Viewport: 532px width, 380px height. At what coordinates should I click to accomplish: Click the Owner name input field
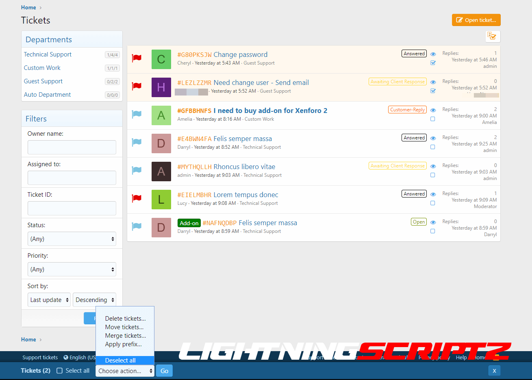coord(72,147)
